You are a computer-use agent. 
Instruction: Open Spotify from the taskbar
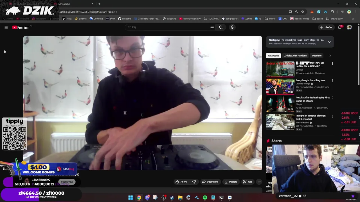tap(205, 198)
